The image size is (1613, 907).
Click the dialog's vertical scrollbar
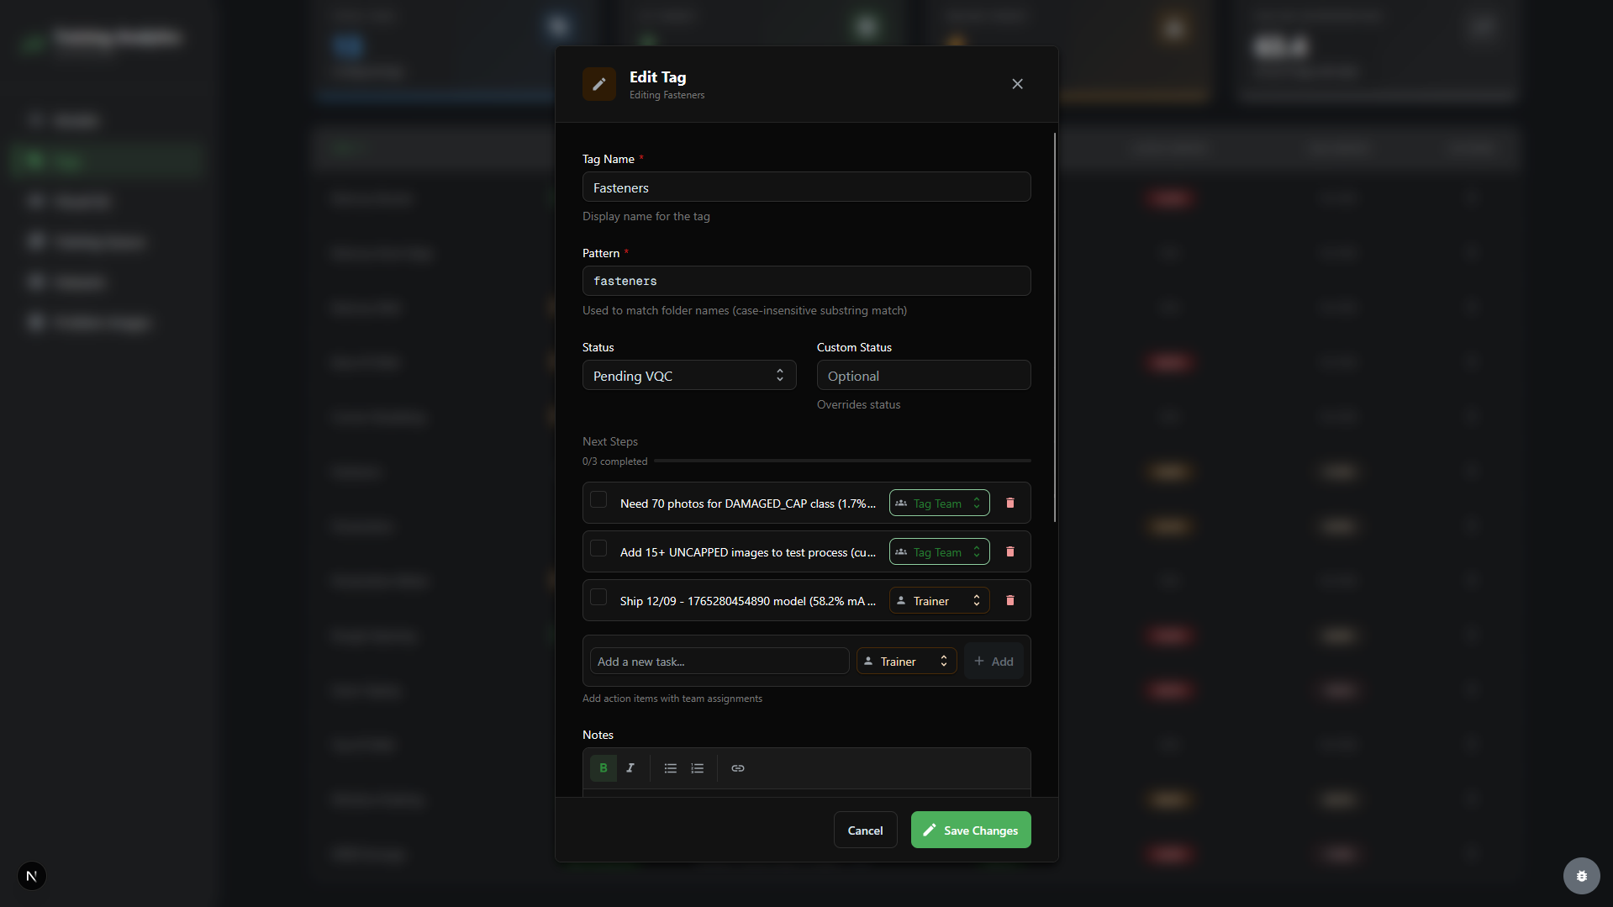pyautogui.click(x=1054, y=326)
